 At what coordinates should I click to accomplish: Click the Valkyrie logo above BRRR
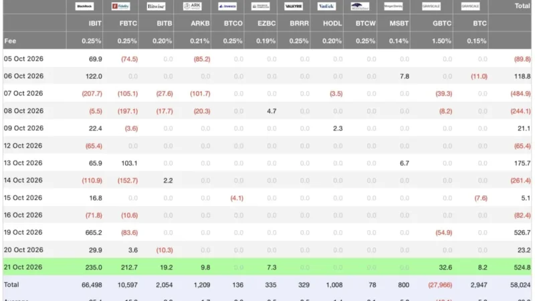[x=294, y=6]
